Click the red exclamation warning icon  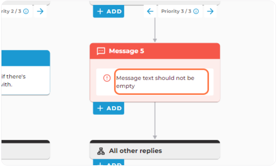click(107, 78)
